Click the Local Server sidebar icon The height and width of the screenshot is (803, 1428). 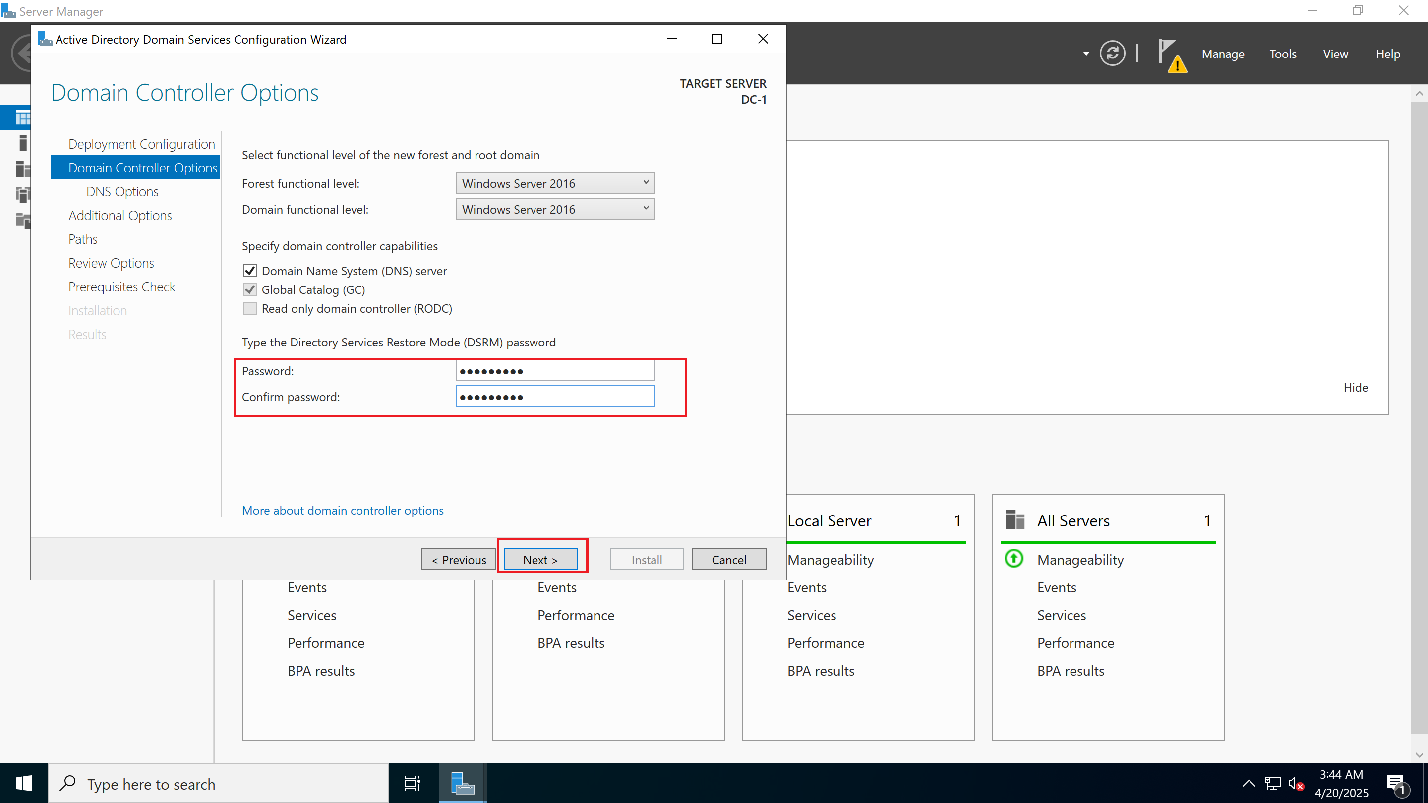pyautogui.click(x=23, y=143)
